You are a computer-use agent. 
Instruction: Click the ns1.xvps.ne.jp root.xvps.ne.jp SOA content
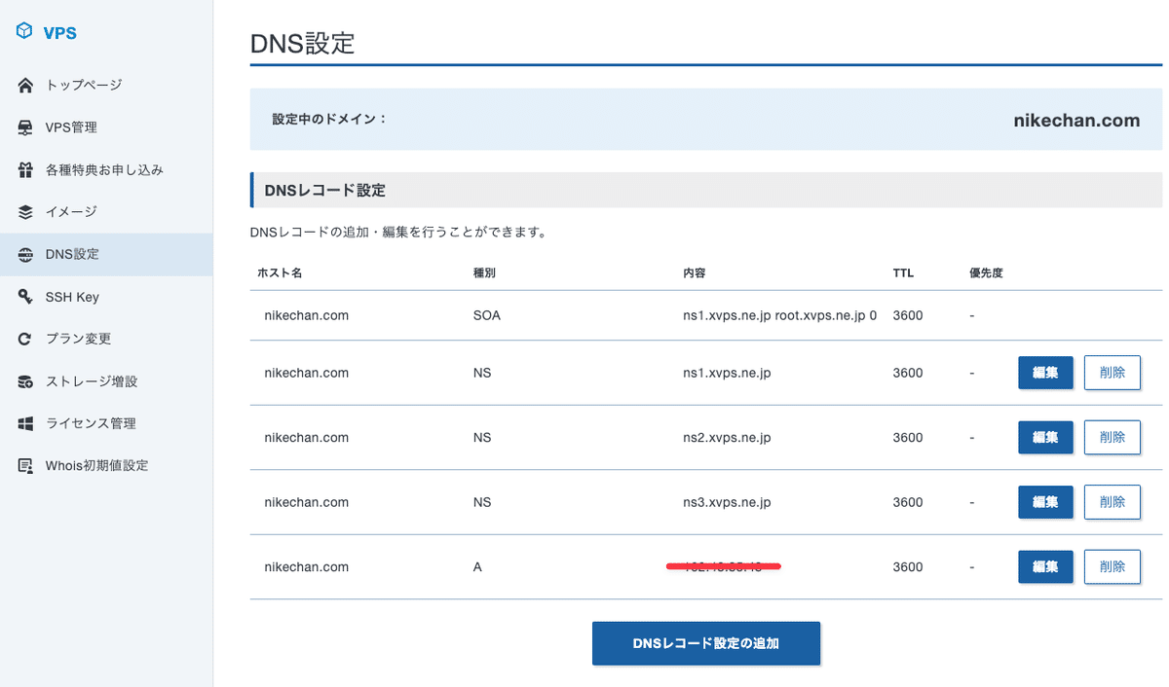click(x=780, y=316)
